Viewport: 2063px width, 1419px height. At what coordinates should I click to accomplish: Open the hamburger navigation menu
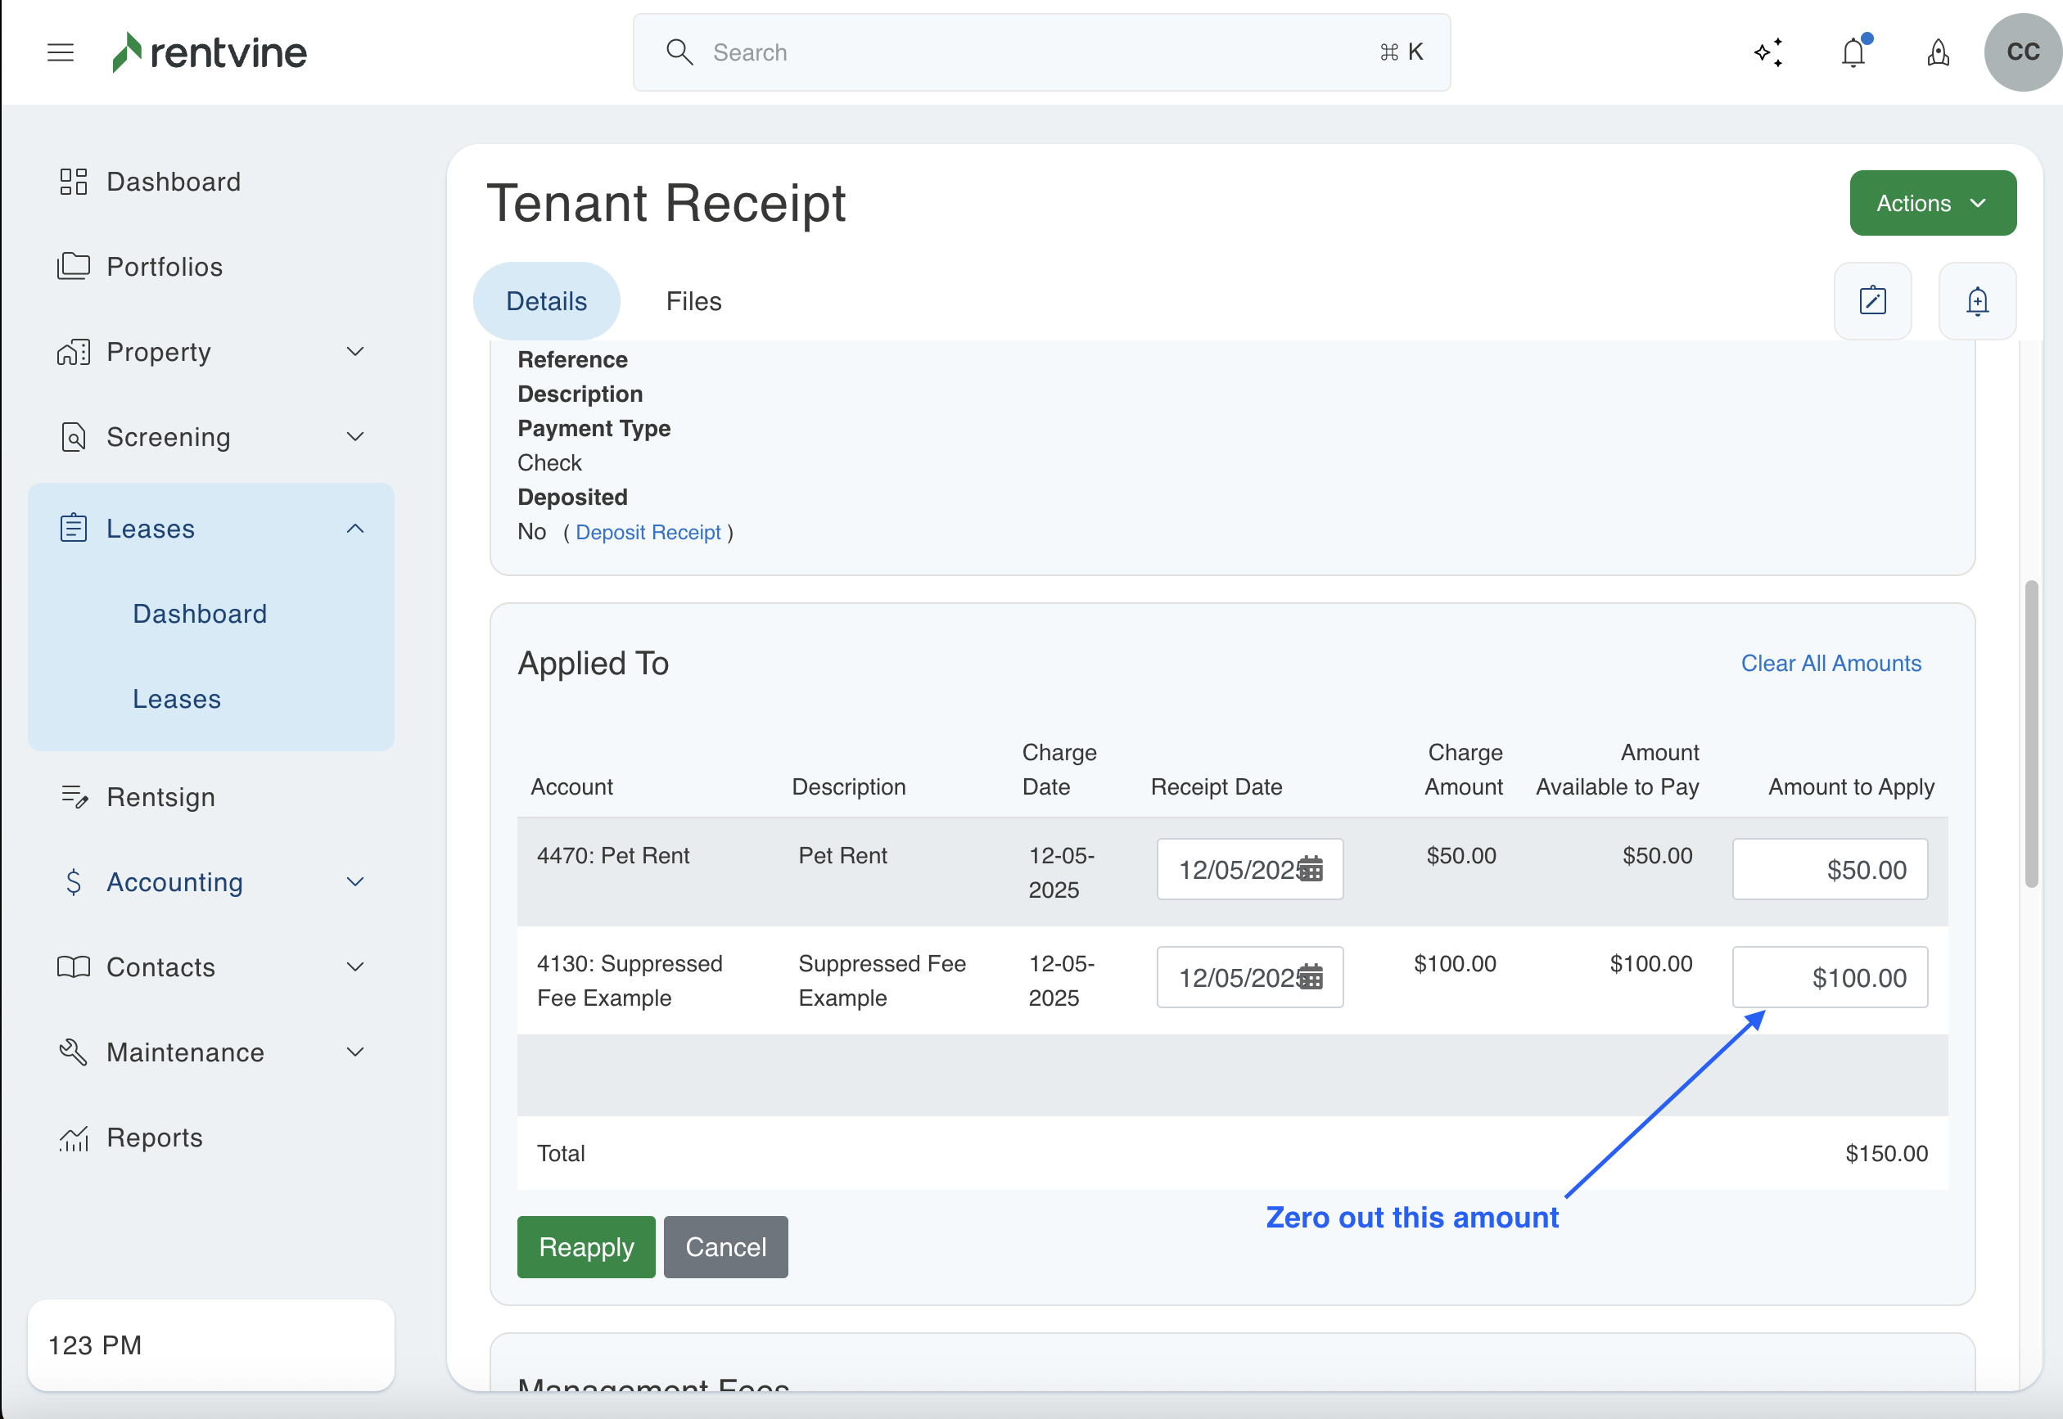pyautogui.click(x=61, y=52)
